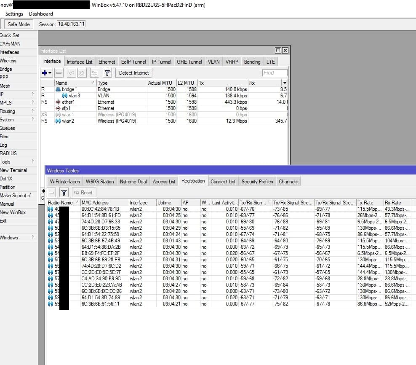Click the filter funnel icon in Wireless Tables
The width and height of the screenshot is (416, 365).
tap(64, 193)
